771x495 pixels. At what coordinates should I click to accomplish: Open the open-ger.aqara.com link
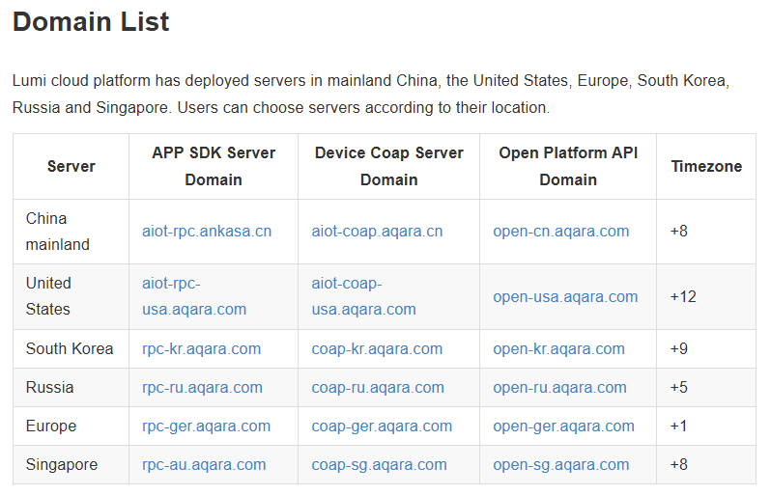pos(563,426)
